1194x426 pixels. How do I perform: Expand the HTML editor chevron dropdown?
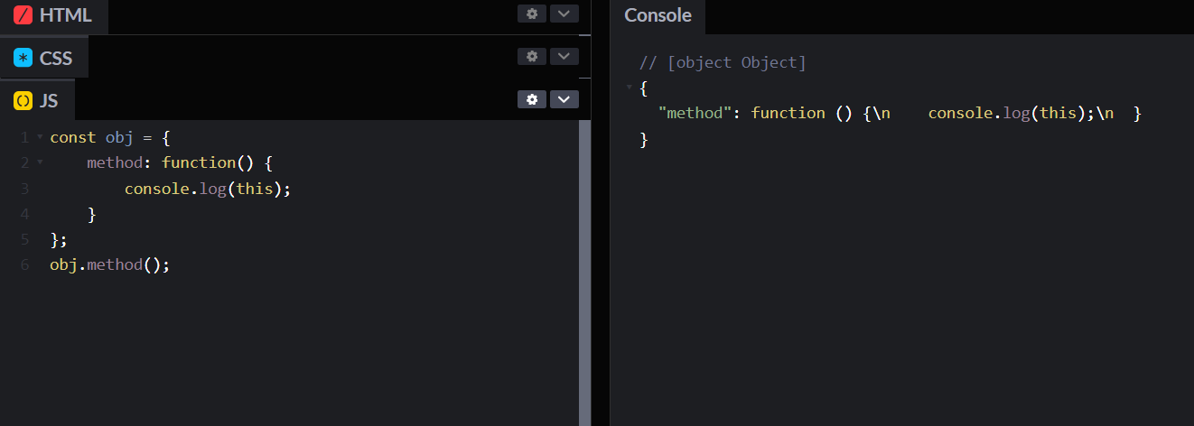pyautogui.click(x=564, y=14)
